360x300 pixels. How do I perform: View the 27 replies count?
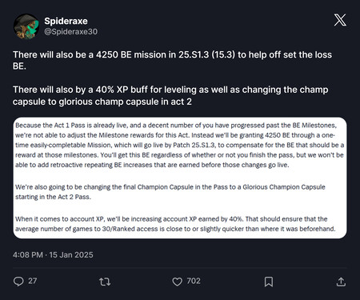click(x=33, y=281)
